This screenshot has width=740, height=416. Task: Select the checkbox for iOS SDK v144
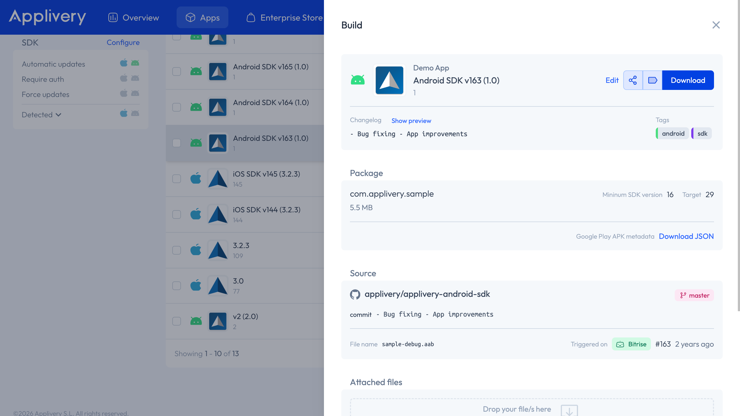pyautogui.click(x=177, y=214)
